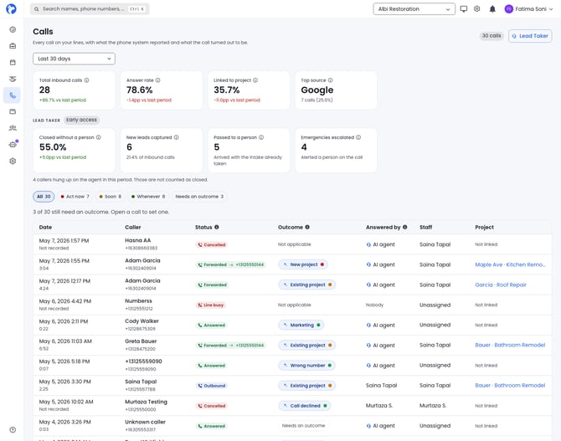
Task: Open Marketing outcome pill for Cody Walker
Action: (301, 326)
